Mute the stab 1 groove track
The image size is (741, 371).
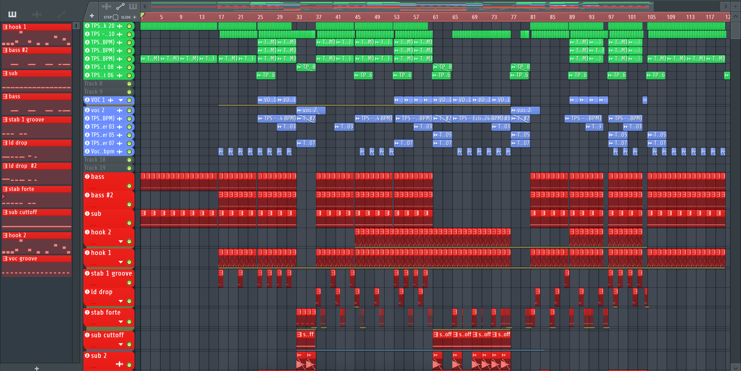pos(129,283)
